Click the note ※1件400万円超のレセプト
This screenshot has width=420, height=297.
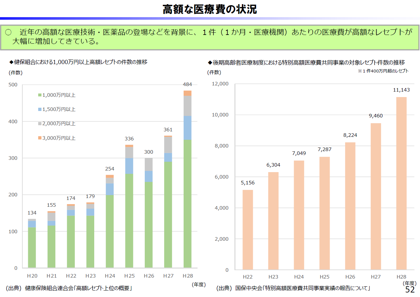tap(383, 71)
